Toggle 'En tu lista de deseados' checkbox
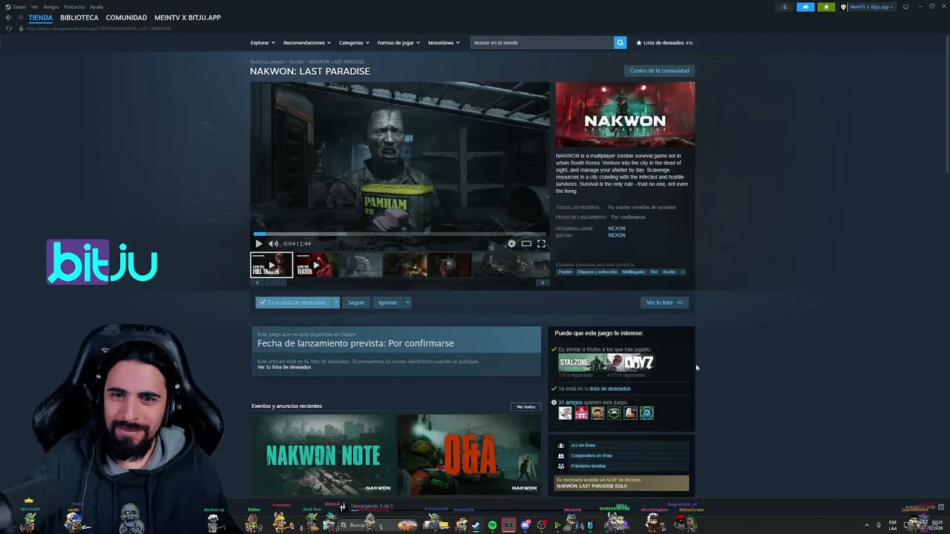The height and width of the screenshot is (534, 950). coord(262,303)
